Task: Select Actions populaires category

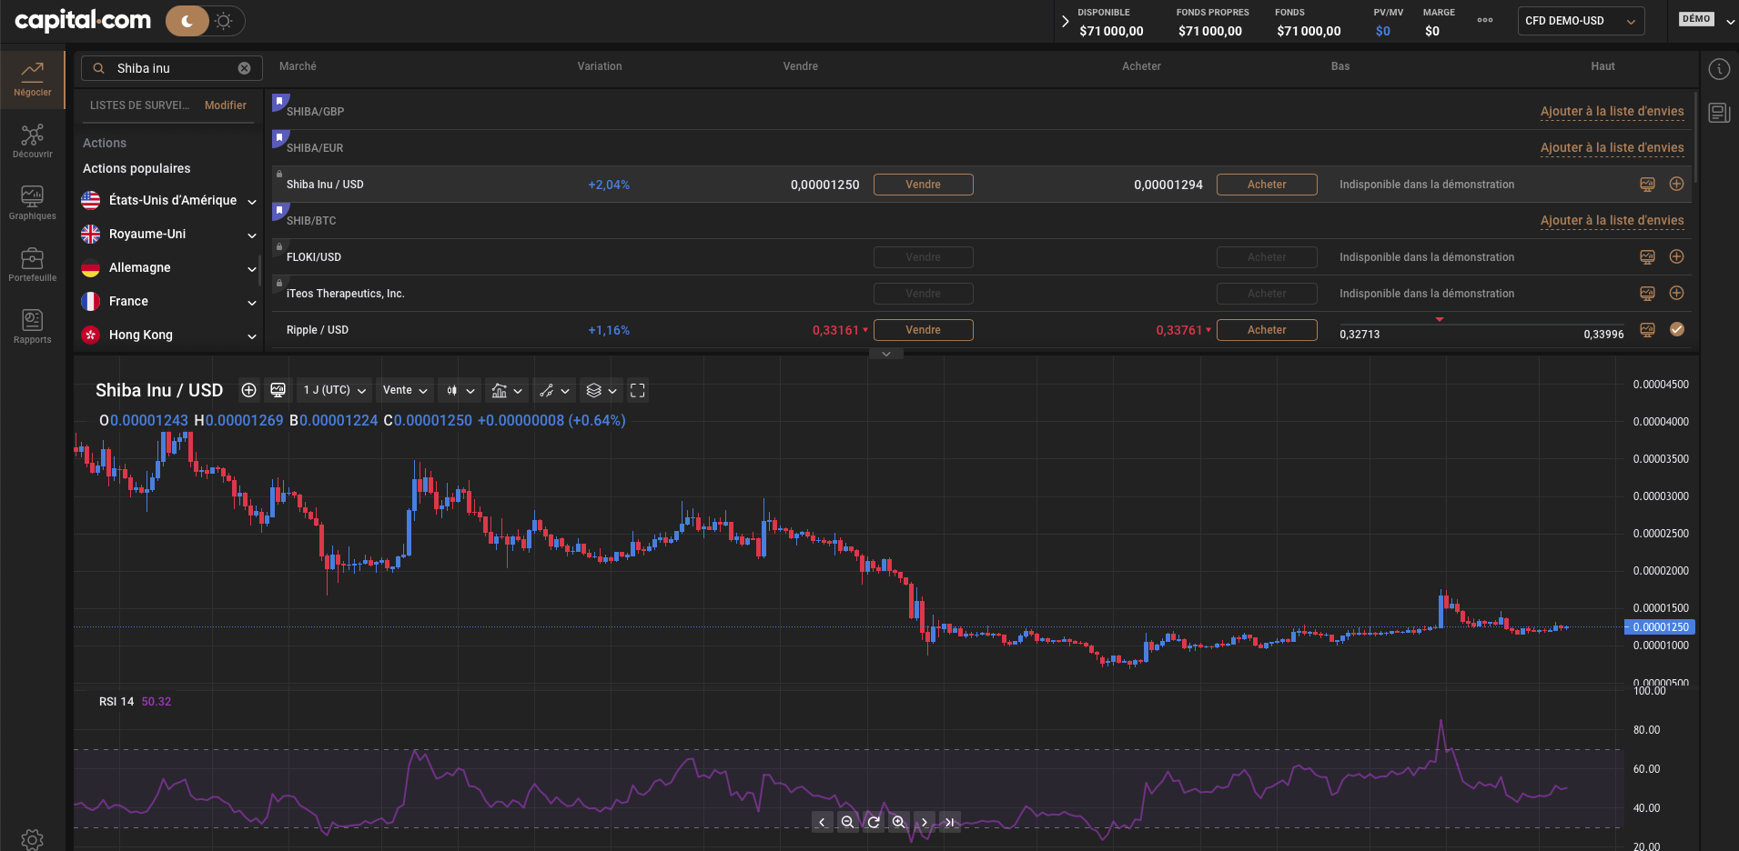Action: point(136,168)
